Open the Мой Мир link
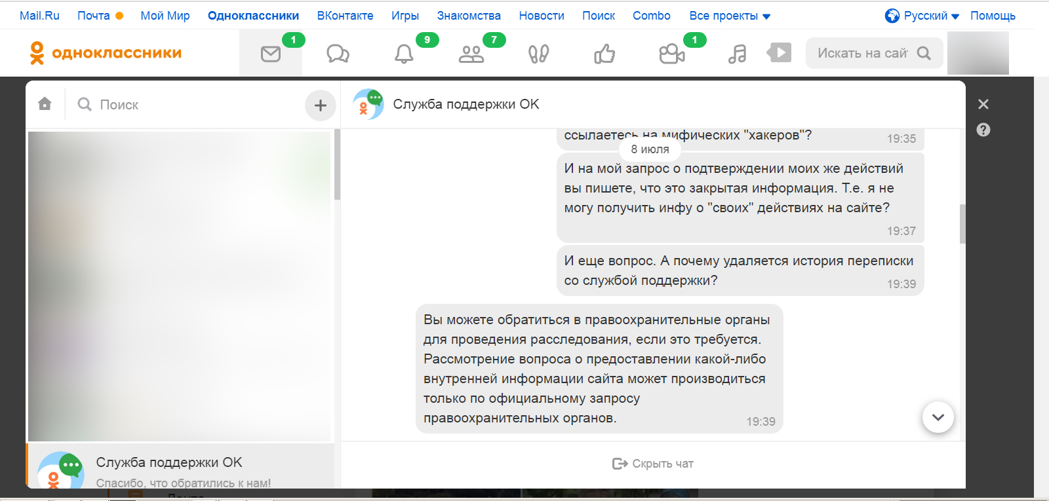 pos(165,16)
